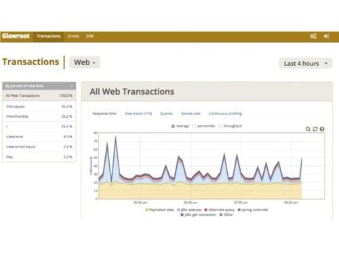Open the configuration gears icon

313,36
